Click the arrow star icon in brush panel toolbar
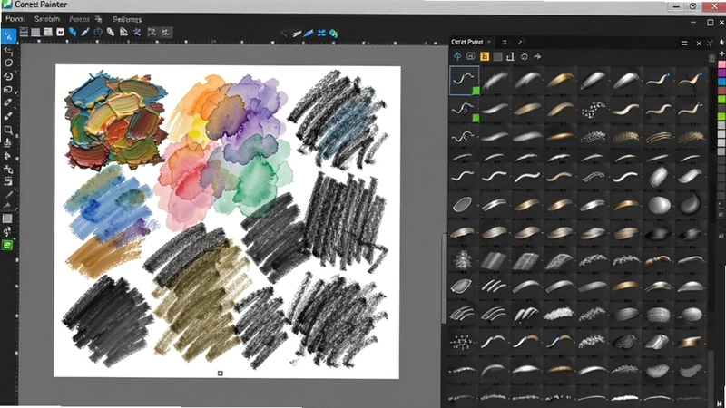The image size is (726, 408). [x=537, y=56]
